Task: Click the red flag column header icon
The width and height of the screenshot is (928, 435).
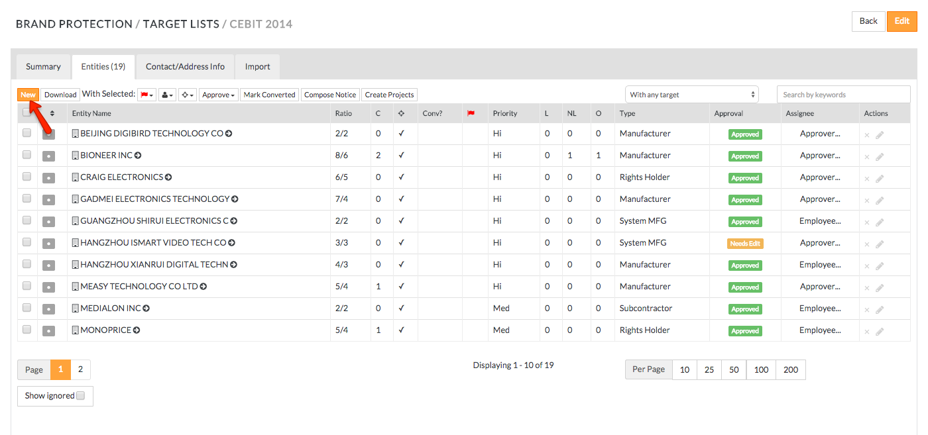Action: [471, 113]
